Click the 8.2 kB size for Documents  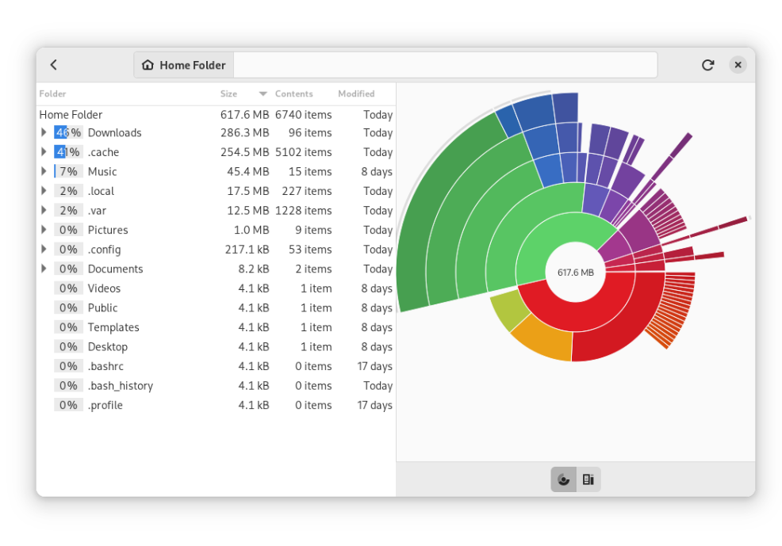[x=253, y=269]
